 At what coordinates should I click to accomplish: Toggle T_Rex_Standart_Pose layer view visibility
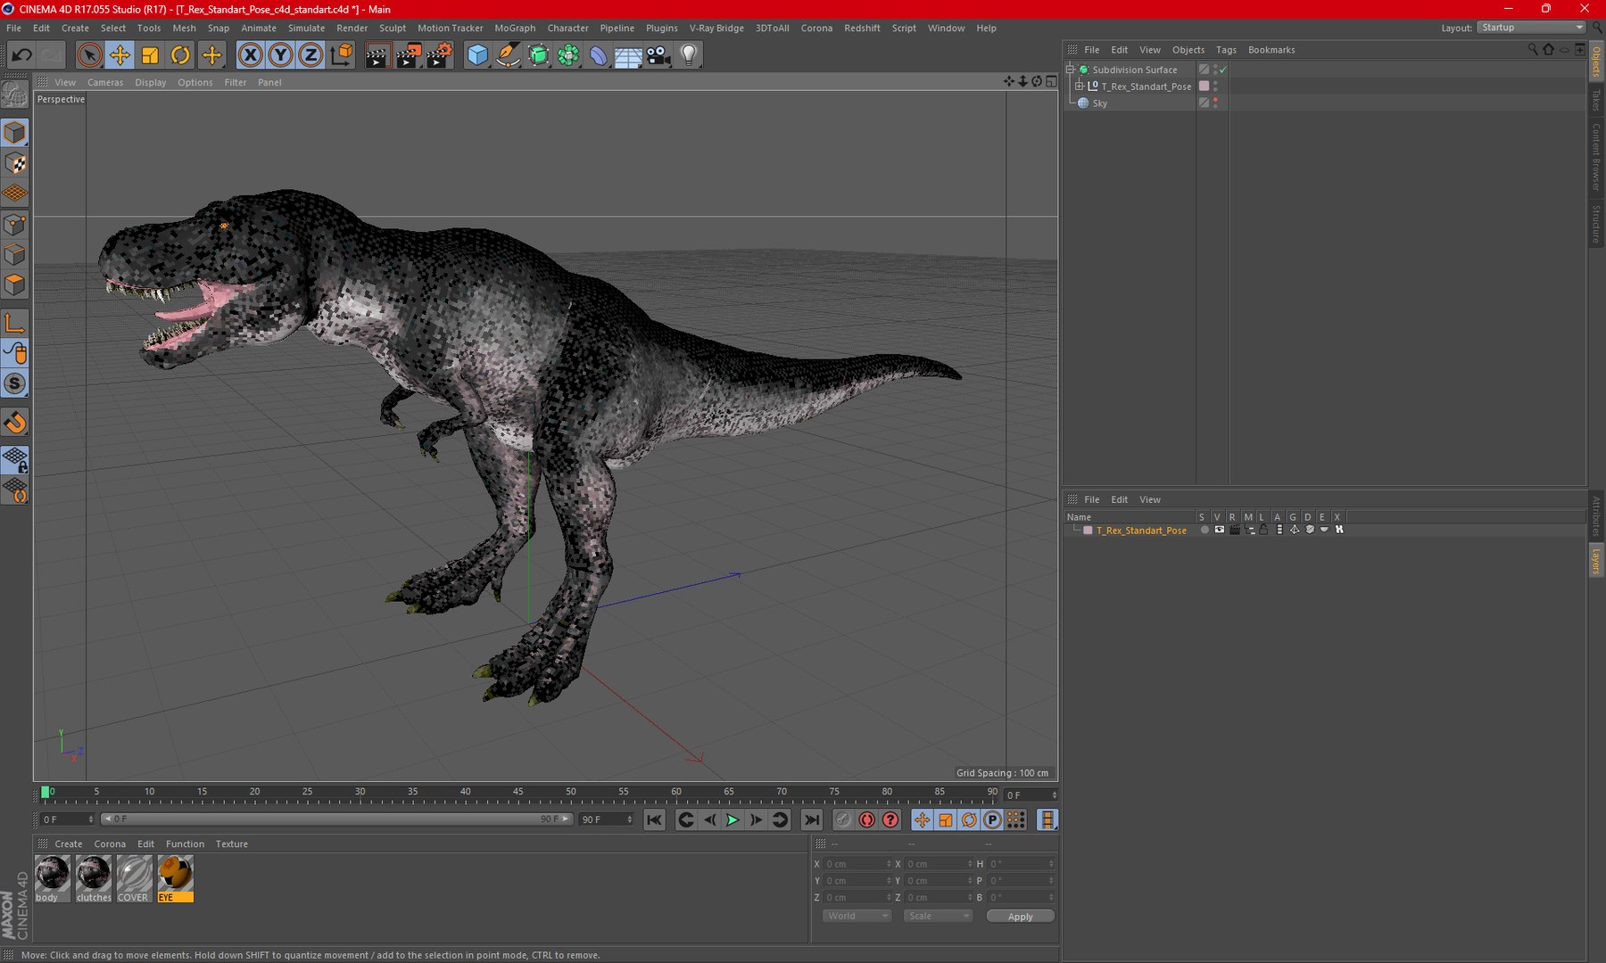click(x=1220, y=530)
